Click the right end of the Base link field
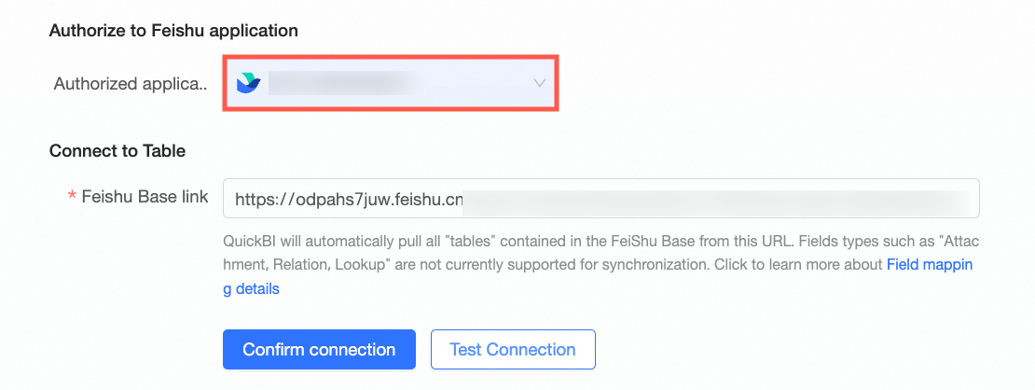 click(x=973, y=199)
